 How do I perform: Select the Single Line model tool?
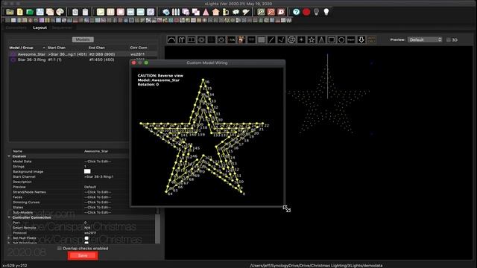tap(271, 39)
